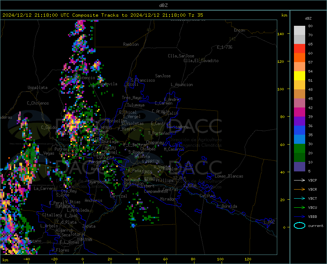This screenshot has width=327, height=264.
Task: Click the 'Lomas_Blancas' map label
Action: pyautogui.click(x=229, y=176)
